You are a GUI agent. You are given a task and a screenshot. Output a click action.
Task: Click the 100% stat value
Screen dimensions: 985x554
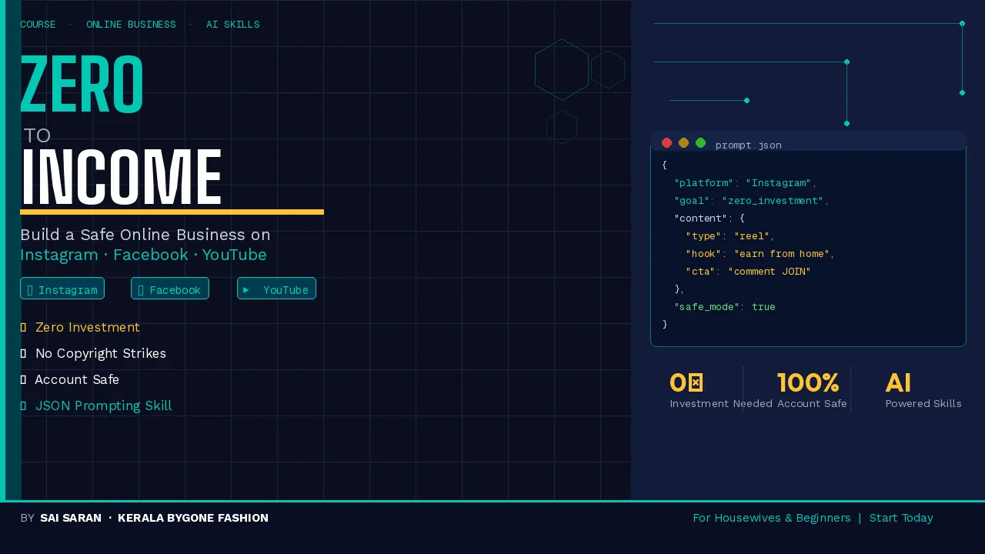(x=808, y=383)
